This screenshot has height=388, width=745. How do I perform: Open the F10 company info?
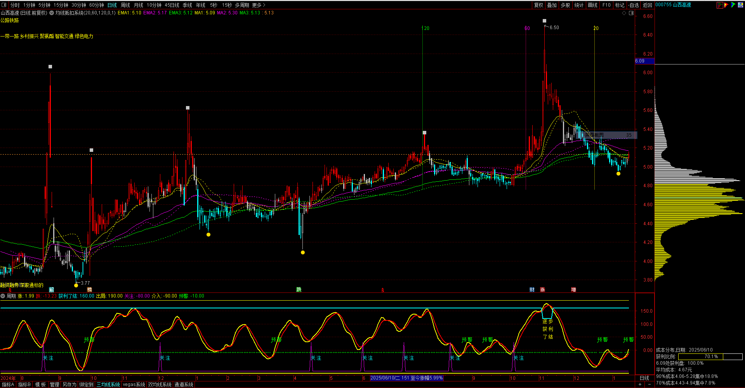[606, 5]
